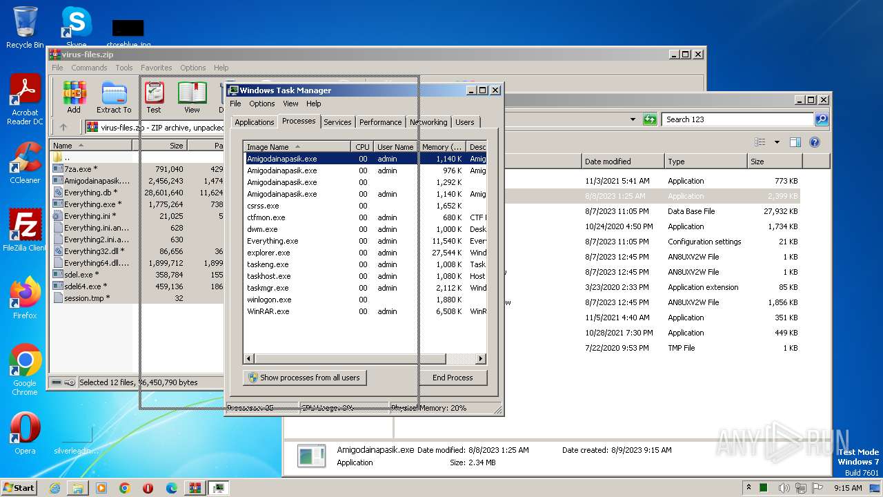
Task: Switch to Performance tab
Action: pyautogui.click(x=380, y=122)
